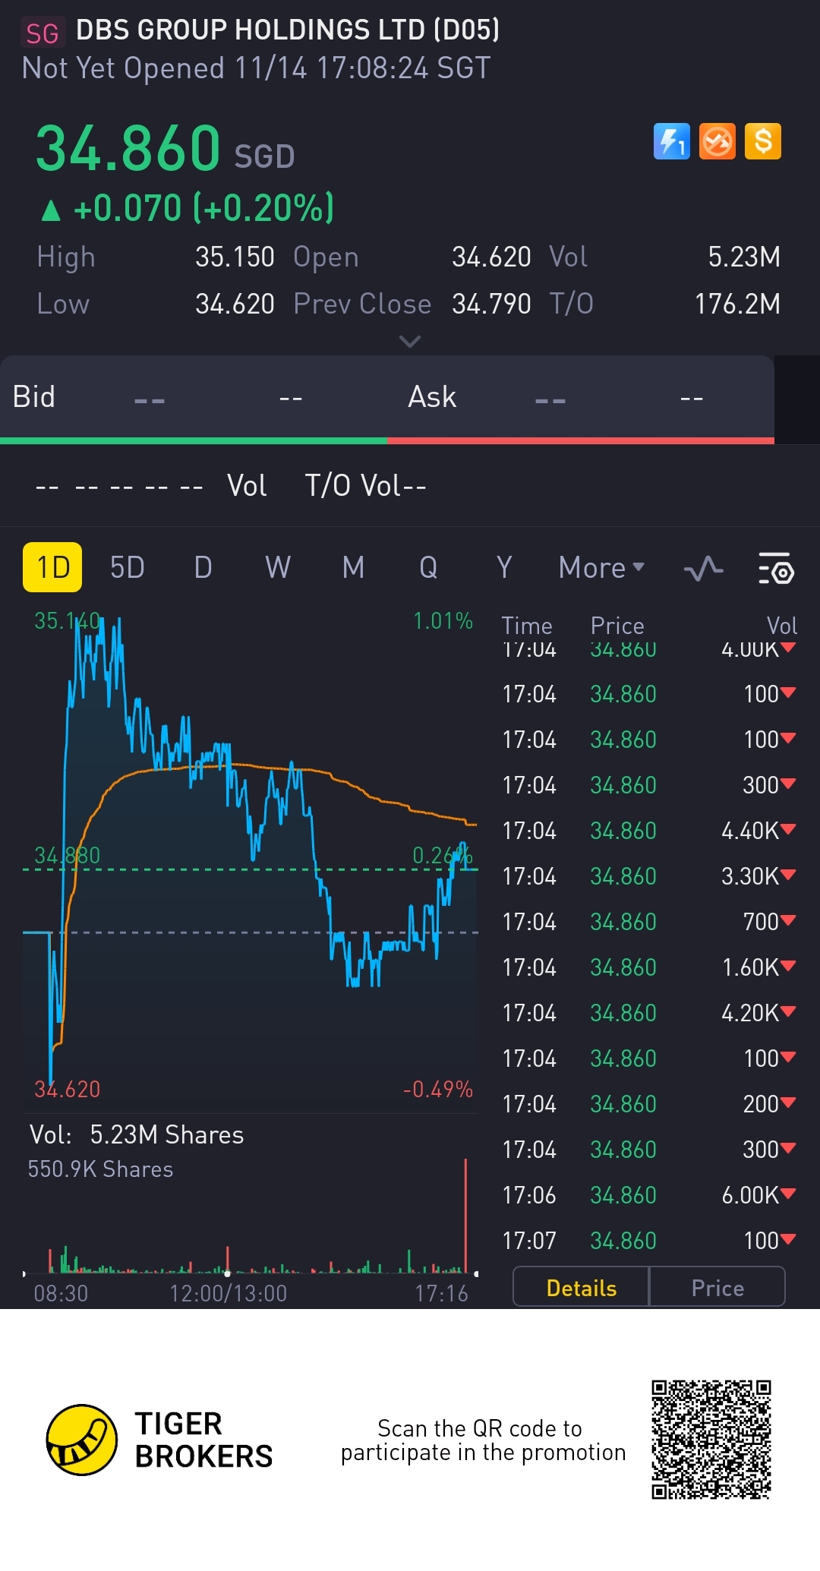Select the 1D chart tab
Screen dimensions: 820x1571
point(52,567)
